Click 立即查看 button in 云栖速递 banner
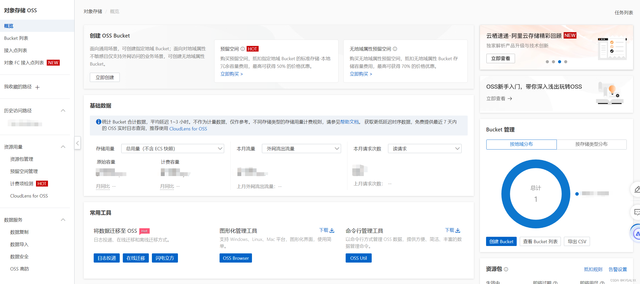This screenshot has width=640, height=284. coord(500,58)
